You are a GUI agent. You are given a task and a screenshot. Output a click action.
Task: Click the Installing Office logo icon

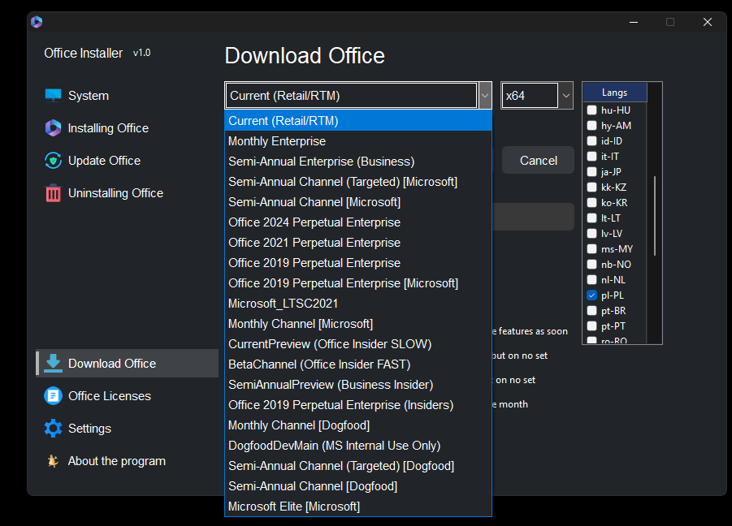coord(54,128)
